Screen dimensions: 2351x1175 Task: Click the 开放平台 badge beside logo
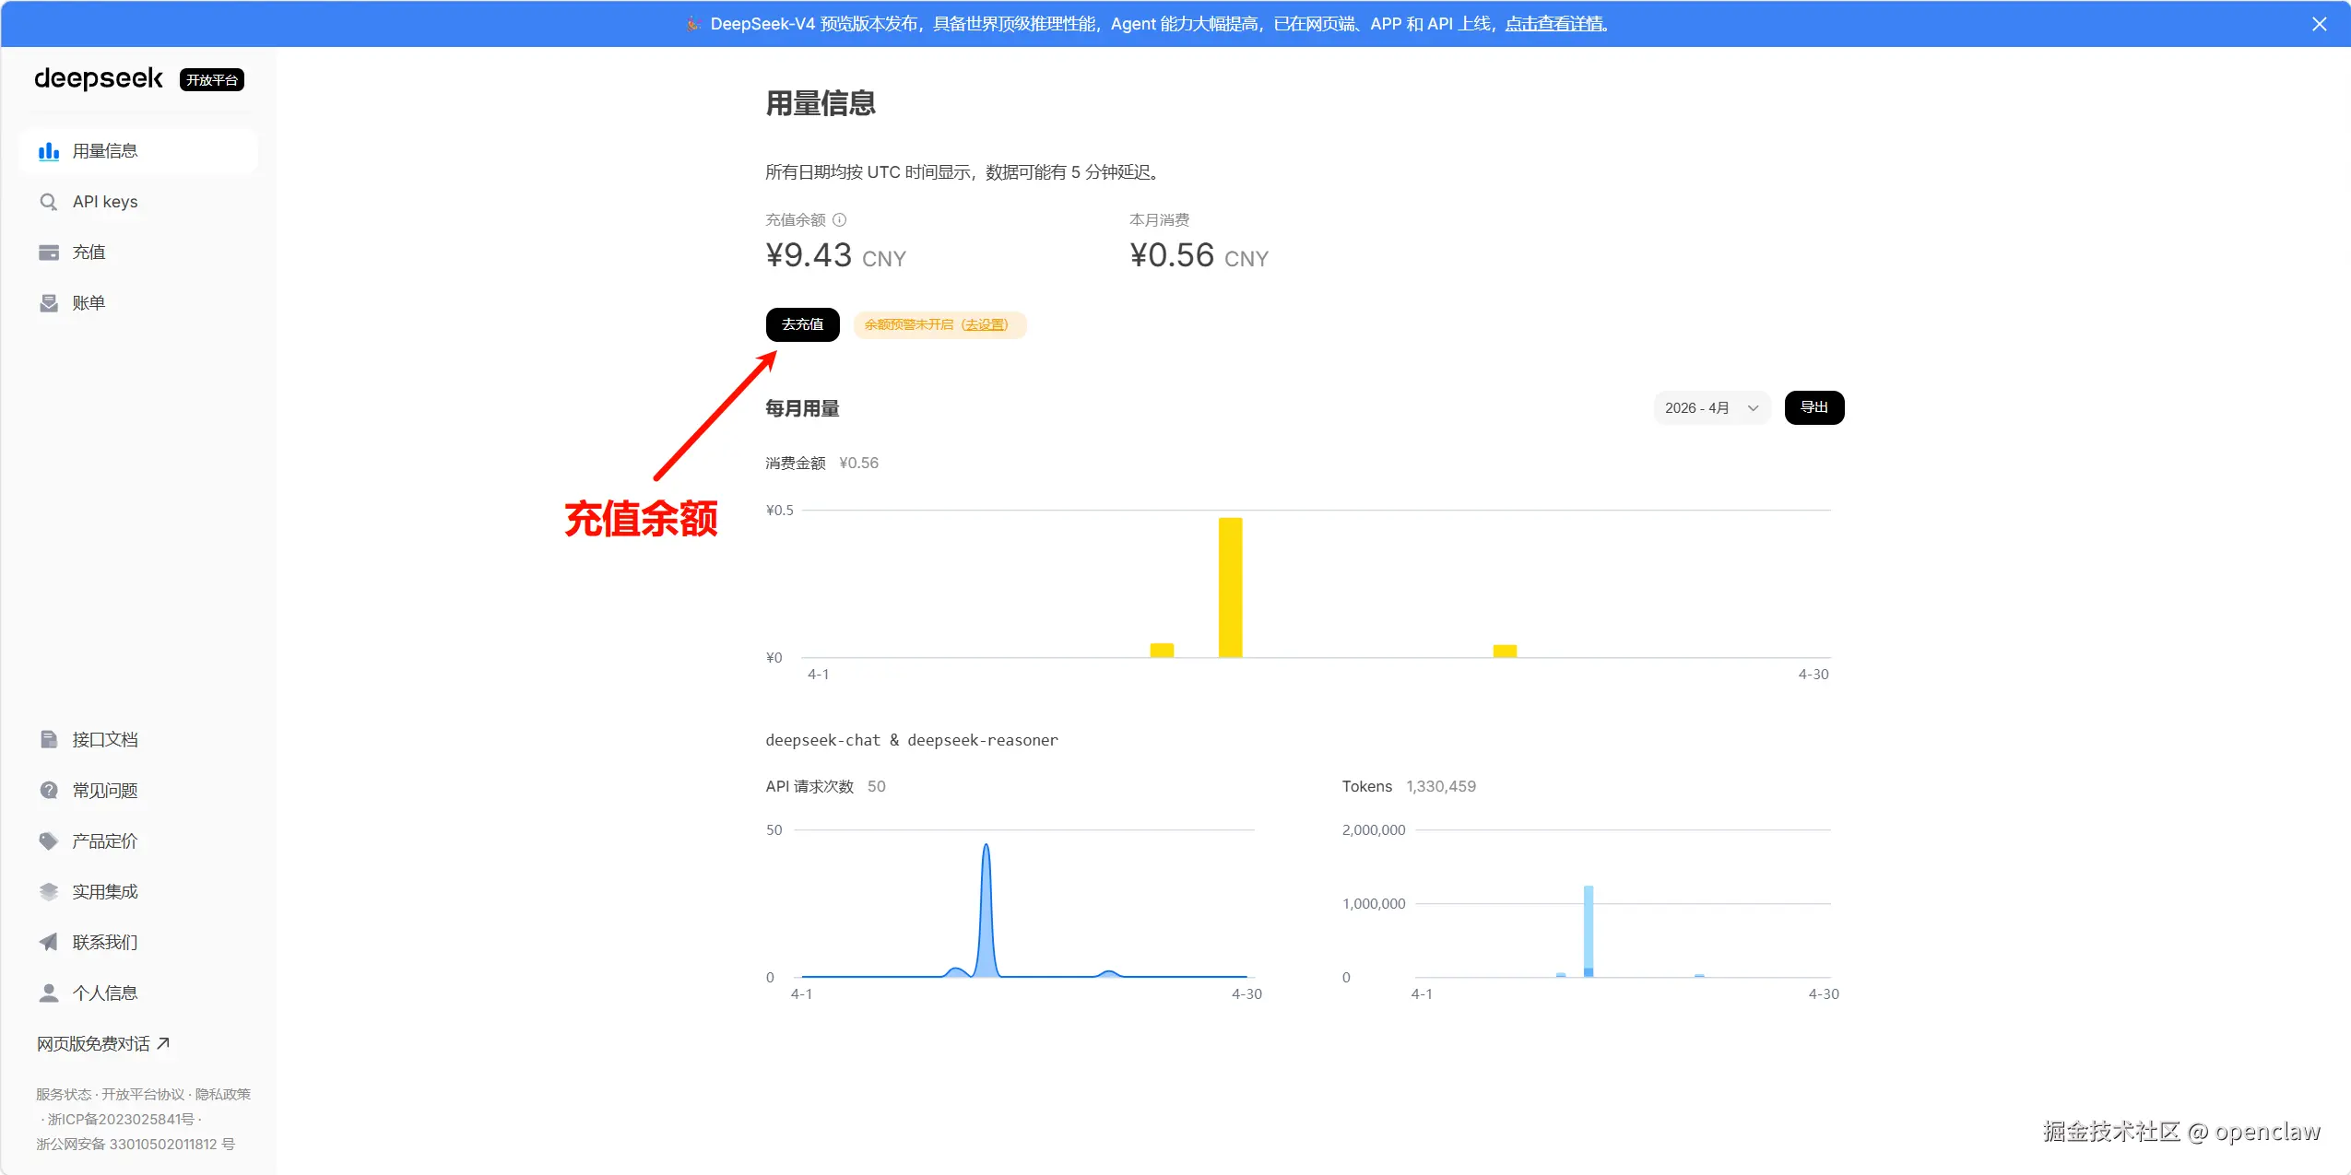pos(212,80)
